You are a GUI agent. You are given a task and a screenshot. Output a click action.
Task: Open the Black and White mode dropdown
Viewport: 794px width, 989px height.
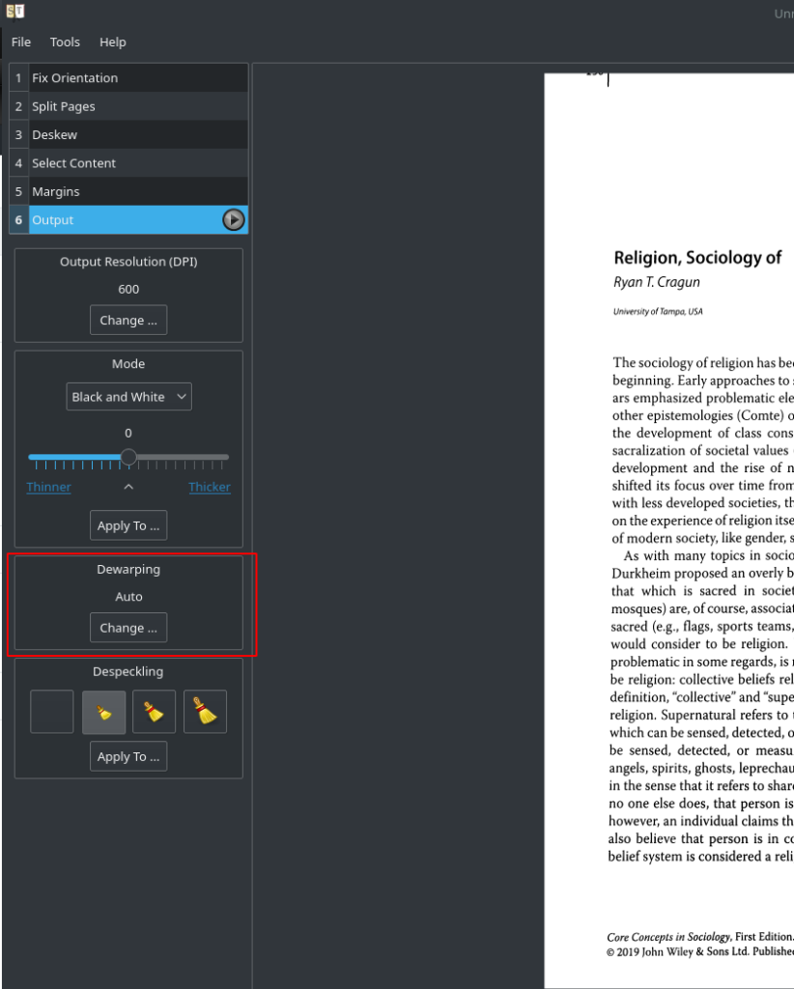tap(128, 397)
